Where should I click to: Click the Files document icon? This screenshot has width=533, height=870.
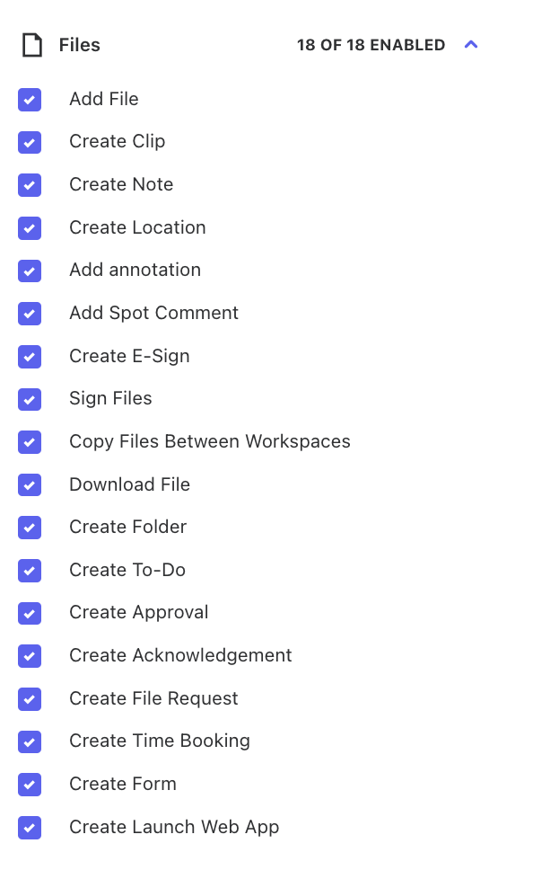point(32,45)
